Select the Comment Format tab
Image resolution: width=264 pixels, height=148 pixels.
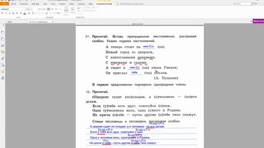104,4
